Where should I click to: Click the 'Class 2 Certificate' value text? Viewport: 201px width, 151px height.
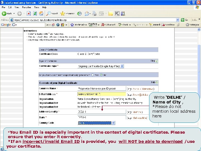pyautogui.click(x=88, y=54)
